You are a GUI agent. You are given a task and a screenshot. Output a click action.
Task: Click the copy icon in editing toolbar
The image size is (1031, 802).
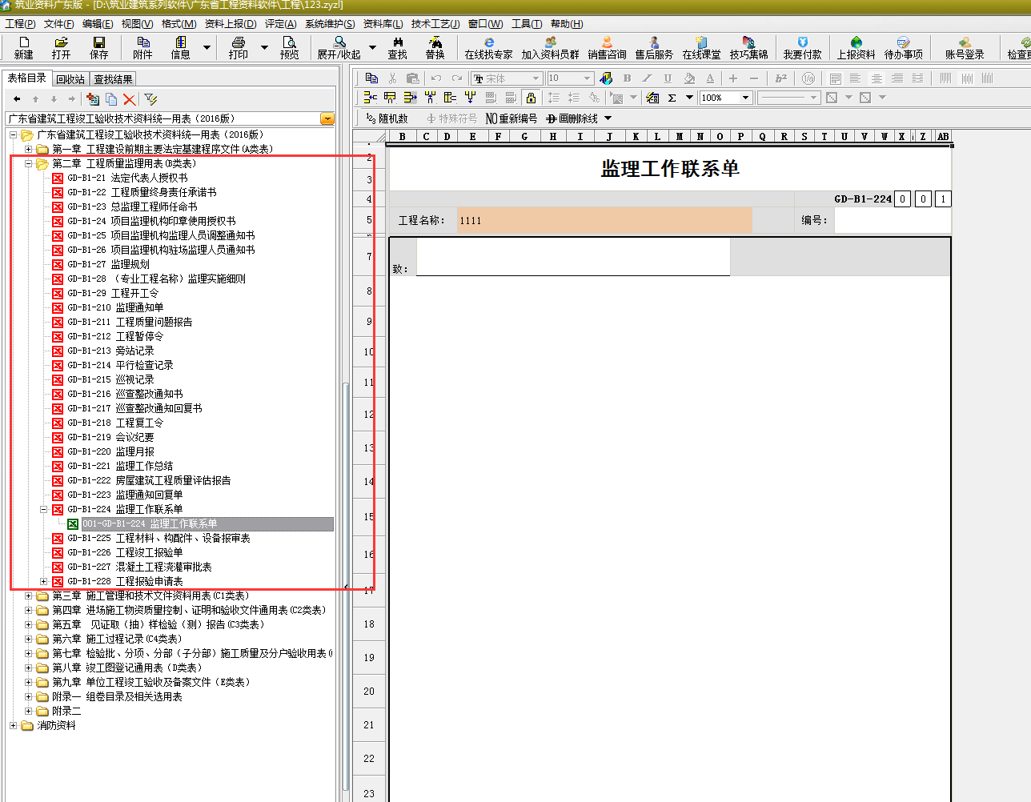pyautogui.click(x=371, y=78)
